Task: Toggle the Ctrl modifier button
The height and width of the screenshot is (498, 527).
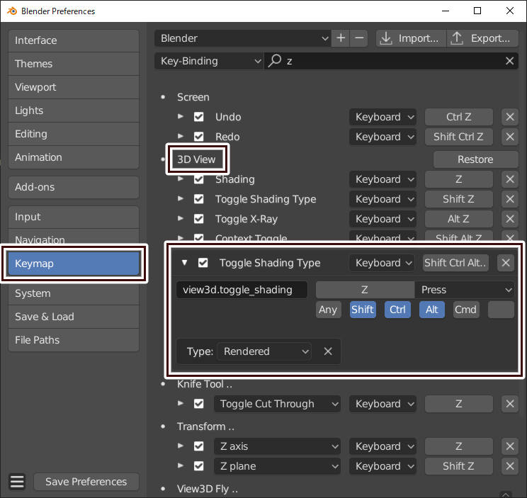Action: (x=397, y=310)
